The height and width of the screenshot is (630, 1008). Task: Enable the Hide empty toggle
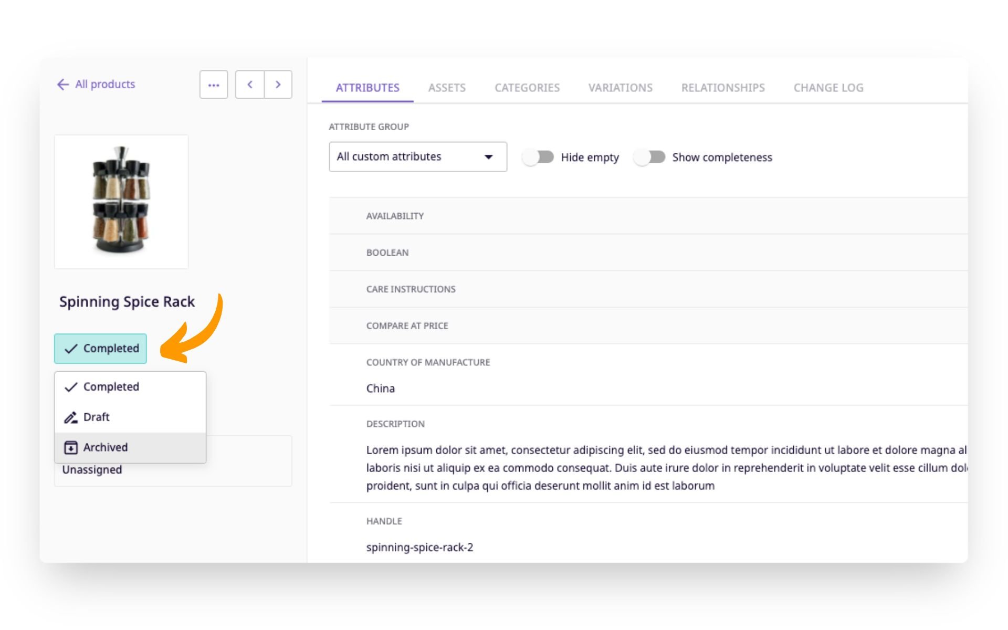pos(539,156)
